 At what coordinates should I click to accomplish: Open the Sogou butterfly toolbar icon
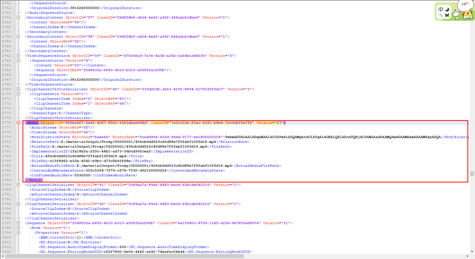pos(447,15)
